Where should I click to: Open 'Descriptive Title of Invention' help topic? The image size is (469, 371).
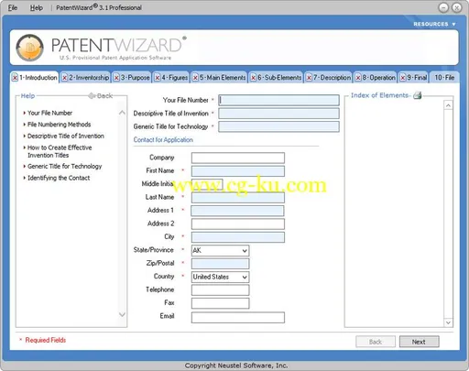(66, 136)
